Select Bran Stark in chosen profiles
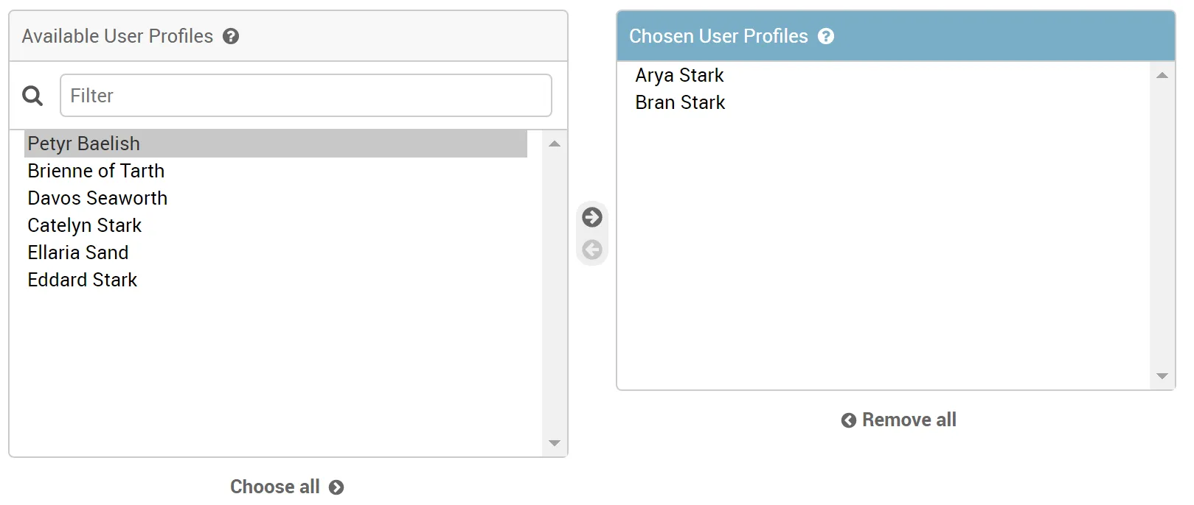The width and height of the screenshot is (1194, 505). [x=680, y=102]
